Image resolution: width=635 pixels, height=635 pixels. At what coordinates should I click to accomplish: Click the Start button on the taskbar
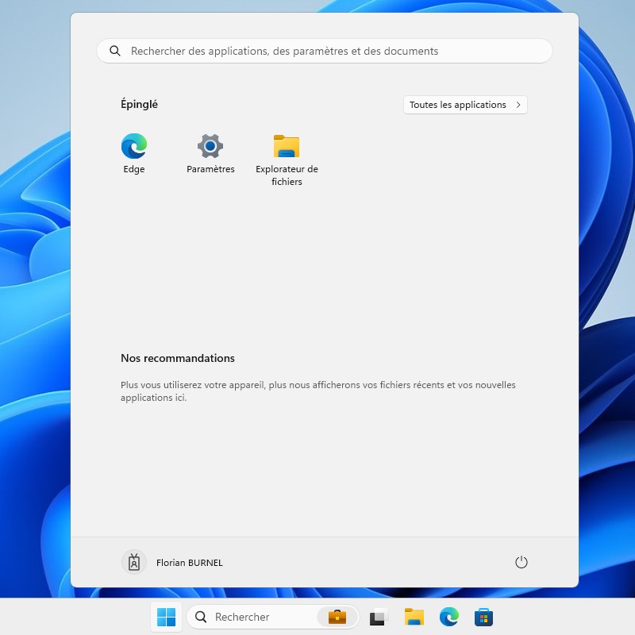166,617
